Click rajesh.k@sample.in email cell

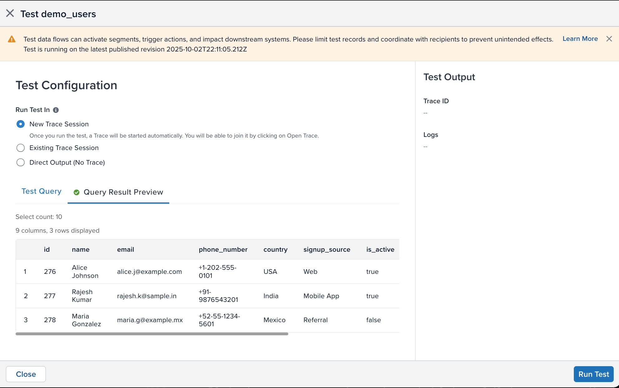(x=146, y=296)
